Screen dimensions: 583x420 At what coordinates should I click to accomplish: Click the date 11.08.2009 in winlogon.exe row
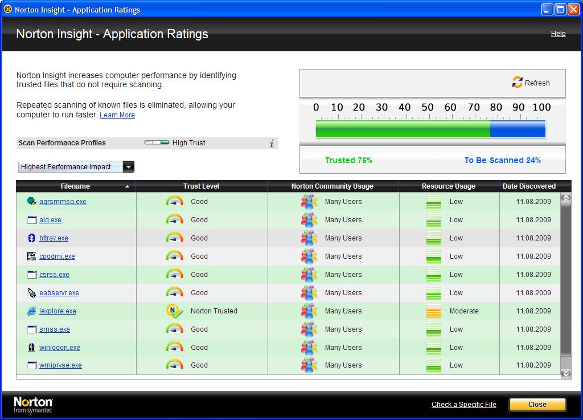point(533,348)
